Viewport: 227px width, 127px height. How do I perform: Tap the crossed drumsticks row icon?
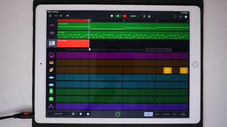(51, 106)
